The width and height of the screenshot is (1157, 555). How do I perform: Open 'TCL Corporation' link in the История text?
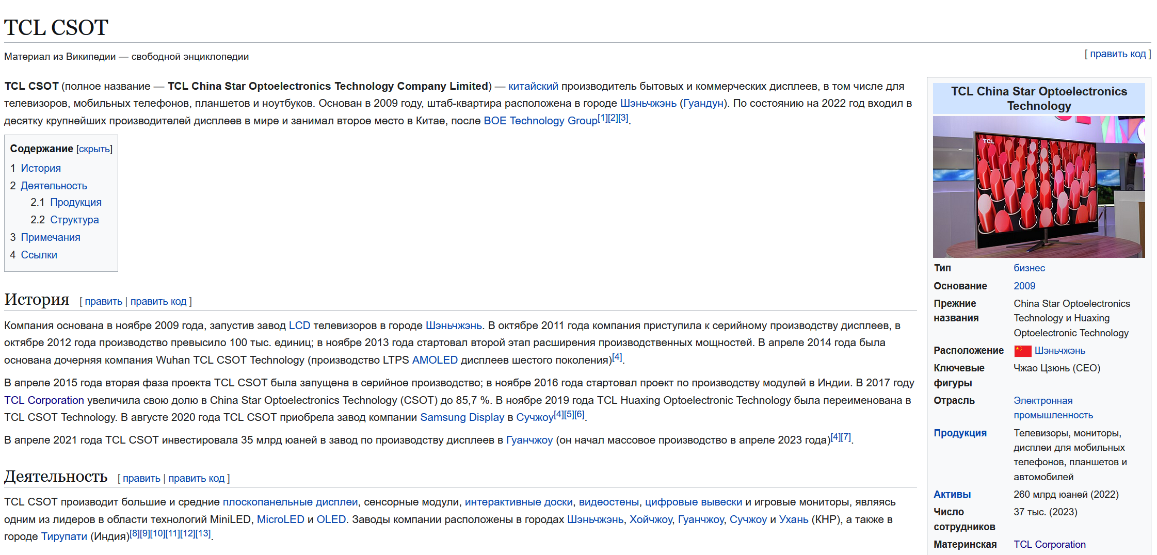(44, 400)
